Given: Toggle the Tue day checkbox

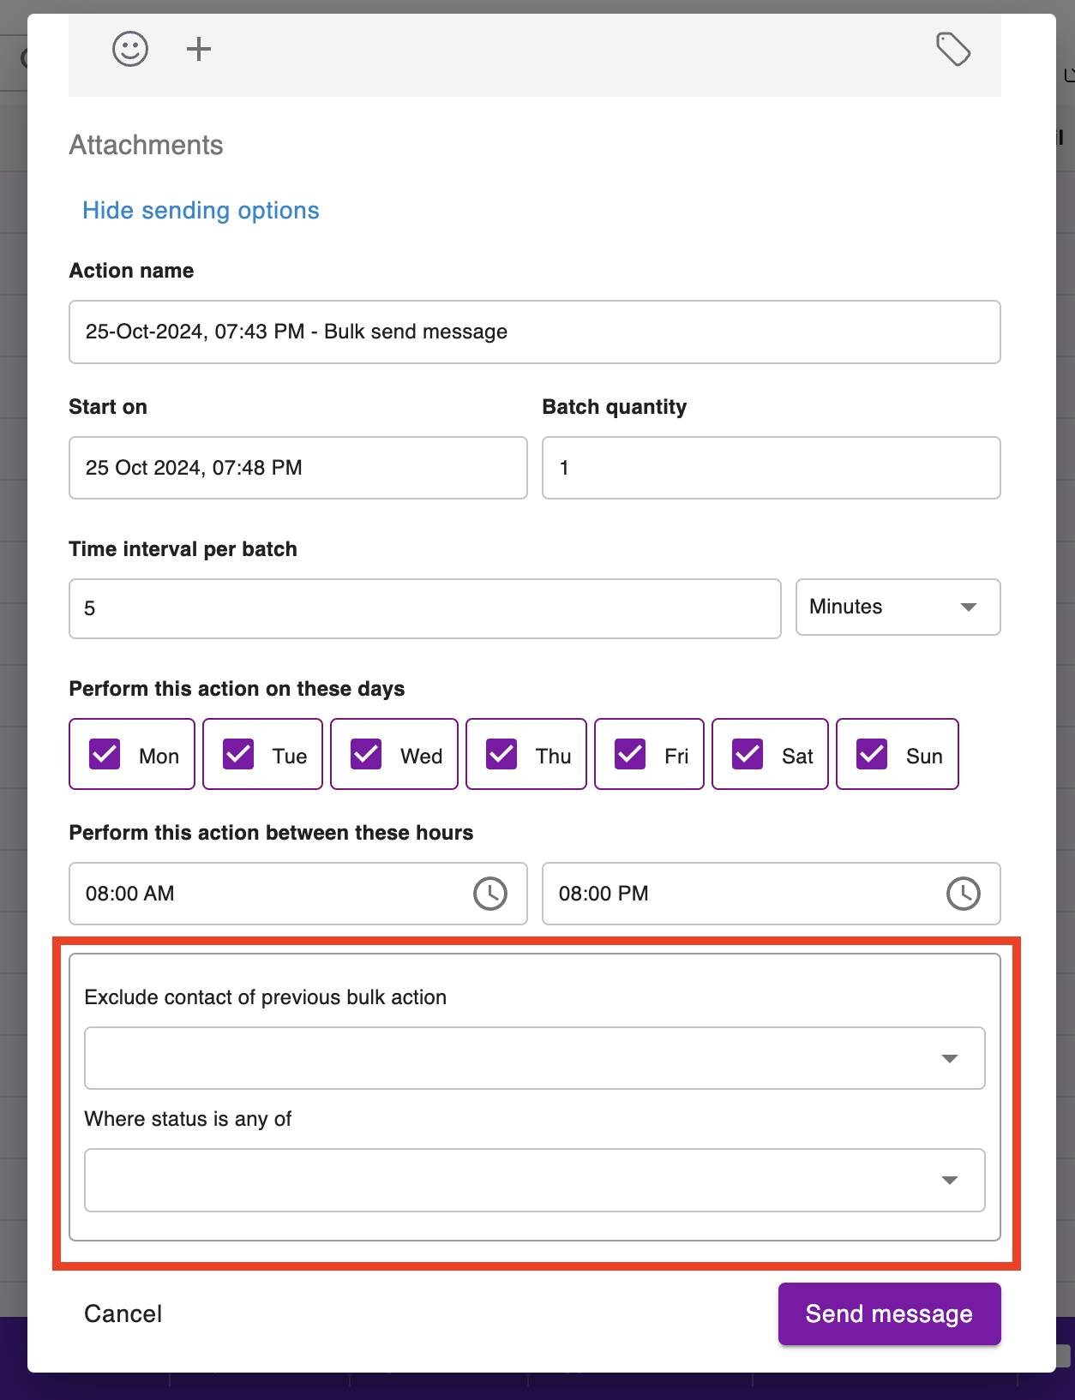Looking at the screenshot, I should [x=238, y=754].
